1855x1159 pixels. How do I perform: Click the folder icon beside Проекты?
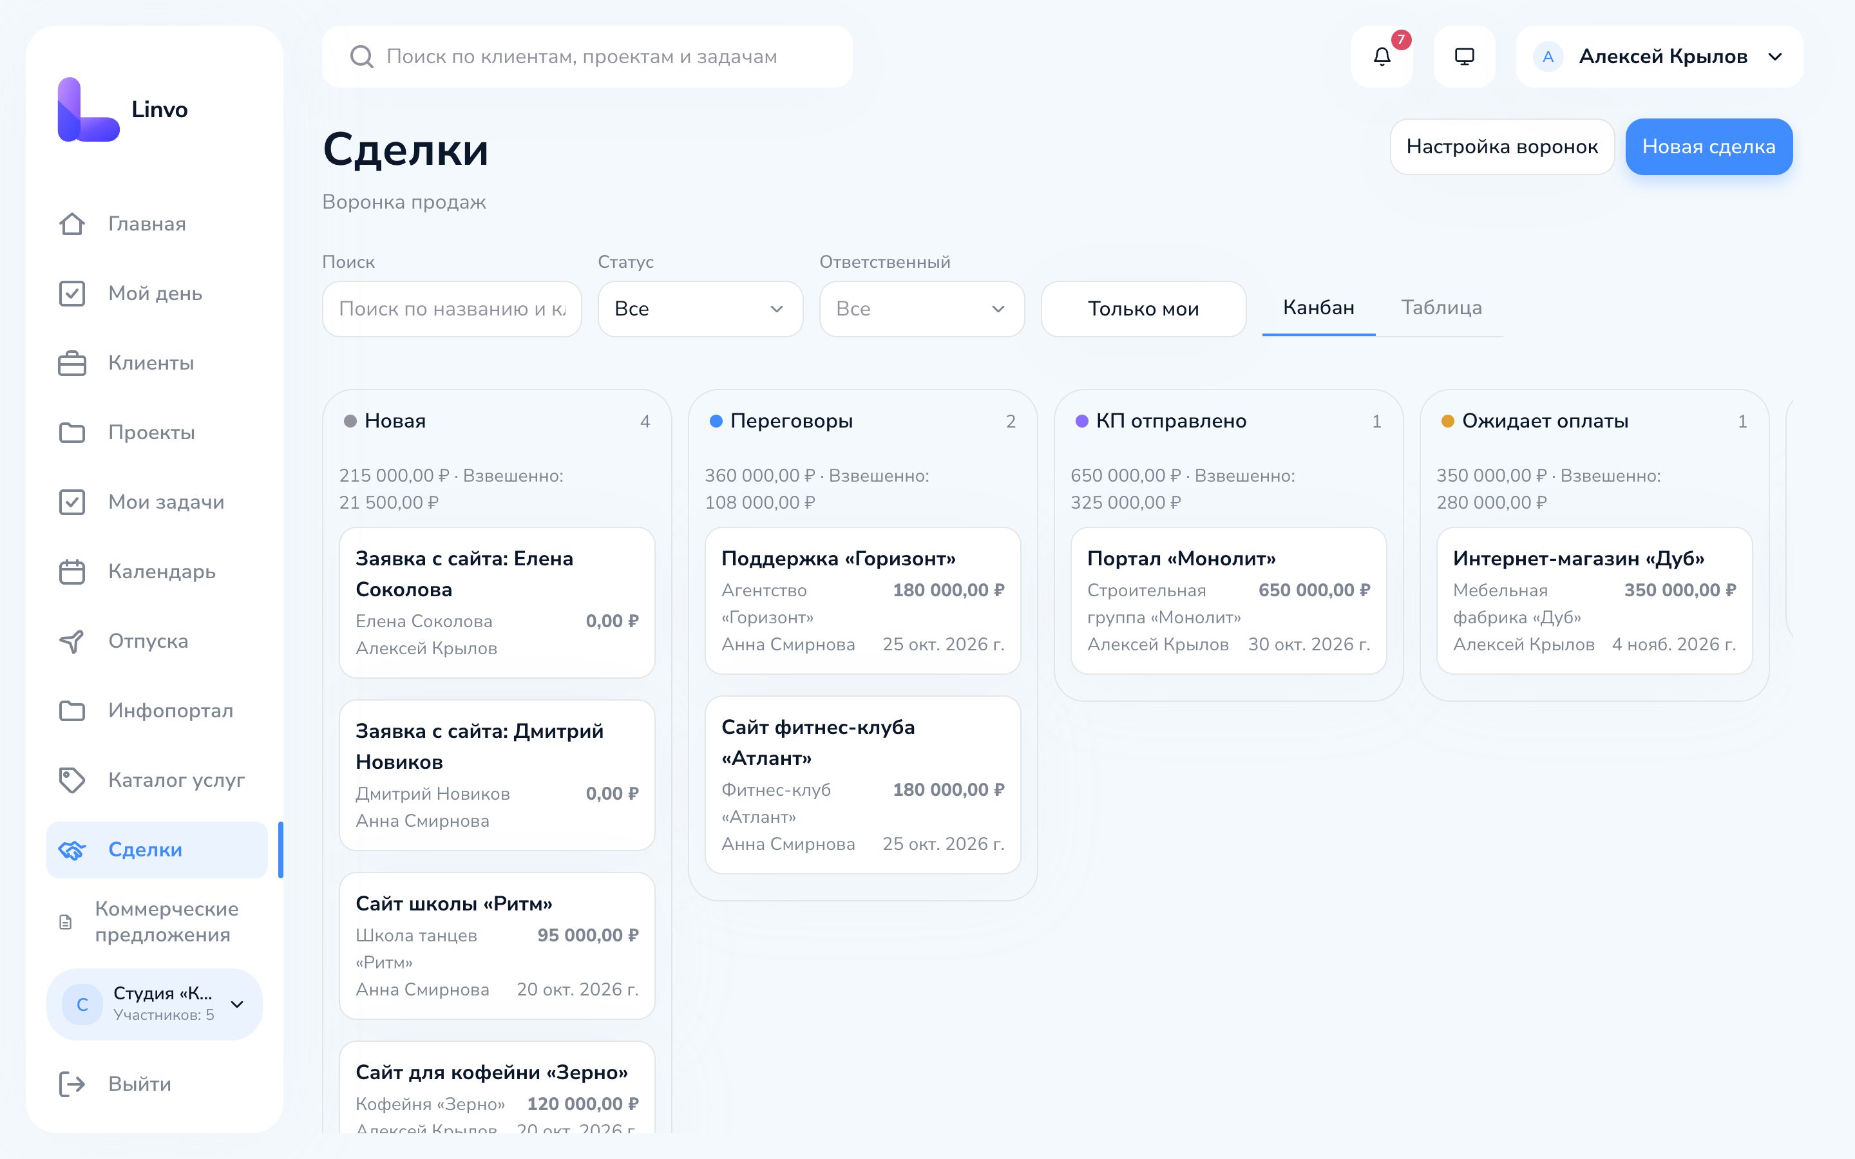click(x=72, y=432)
